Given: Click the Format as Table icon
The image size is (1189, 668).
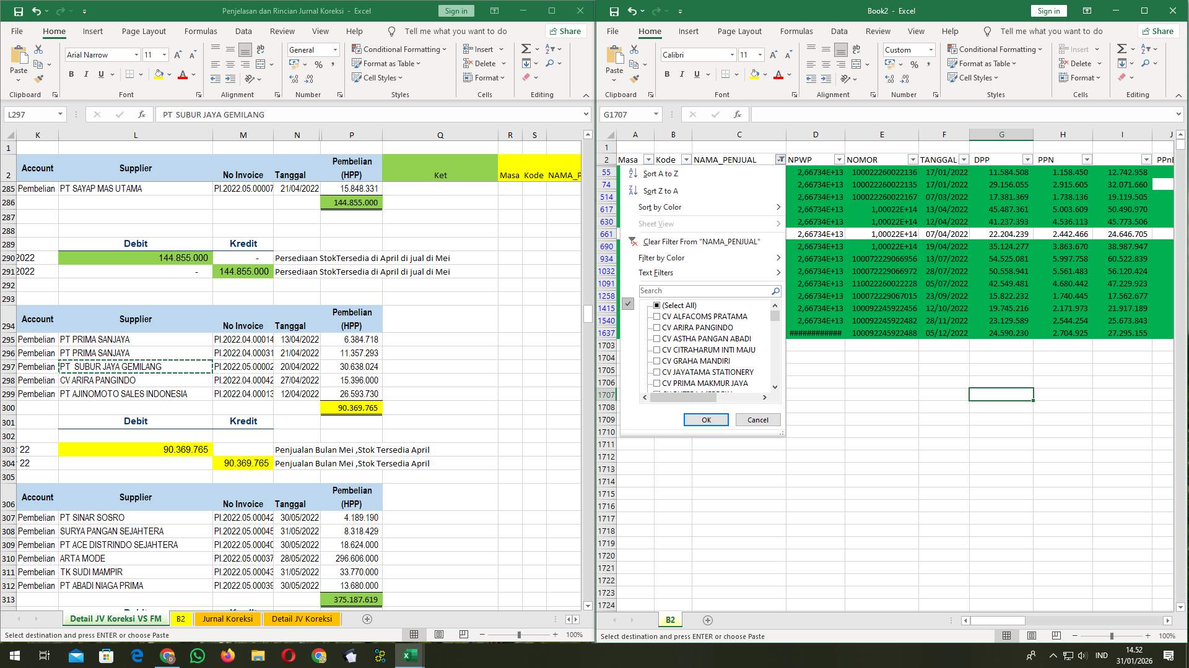Looking at the screenshot, I should pos(358,63).
